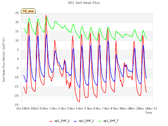
Task: Click the Nov 6 x-axis tick label
Action: coord(91,108)
